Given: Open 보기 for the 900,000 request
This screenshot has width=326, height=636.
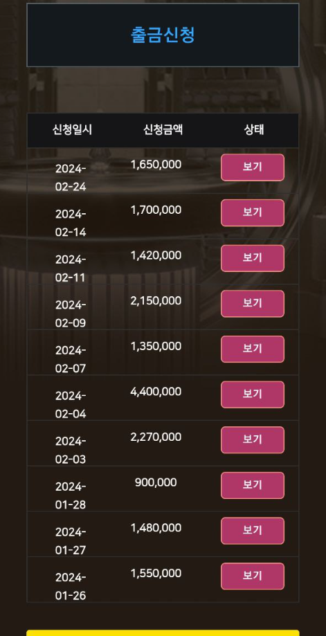Looking at the screenshot, I should [x=252, y=486].
